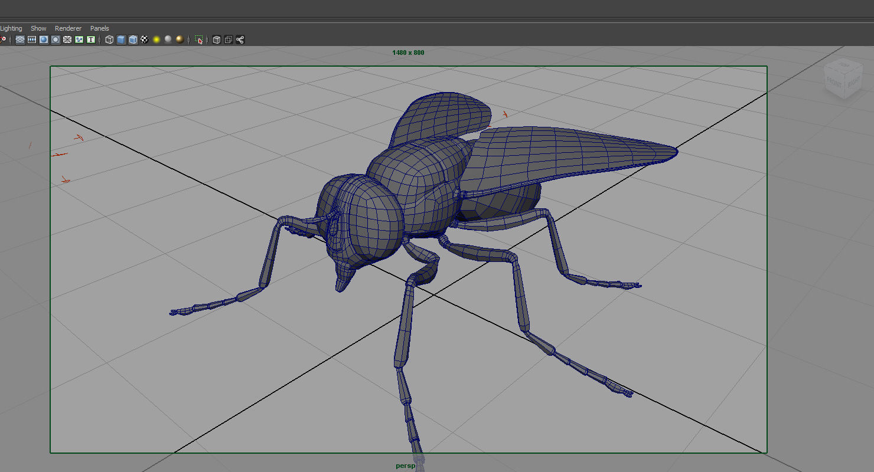Toggle the safe action icon
Screen dimensions: 874x472
[79, 40]
